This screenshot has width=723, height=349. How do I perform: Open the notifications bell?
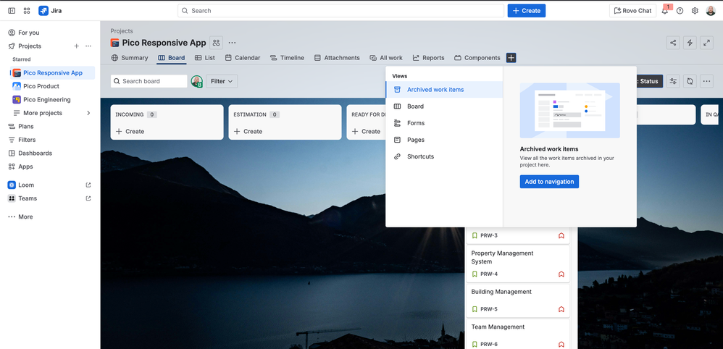(x=665, y=11)
